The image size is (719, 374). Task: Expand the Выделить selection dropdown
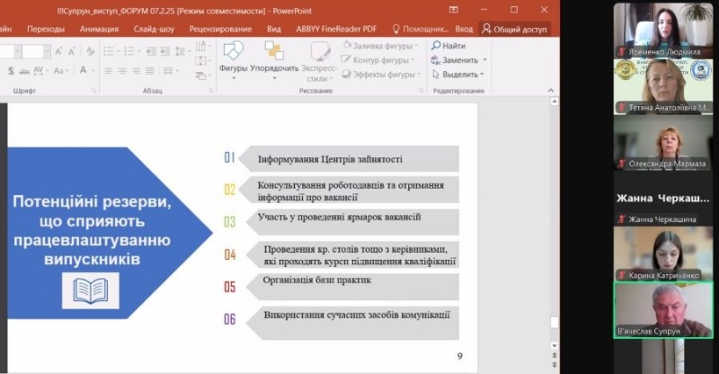(x=483, y=75)
